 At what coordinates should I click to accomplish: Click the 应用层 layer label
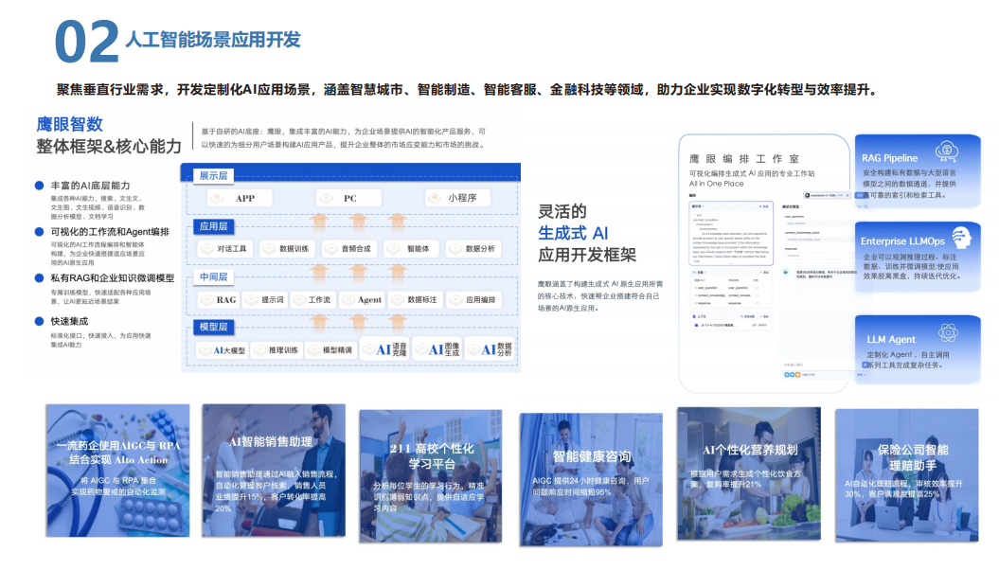[x=213, y=226]
